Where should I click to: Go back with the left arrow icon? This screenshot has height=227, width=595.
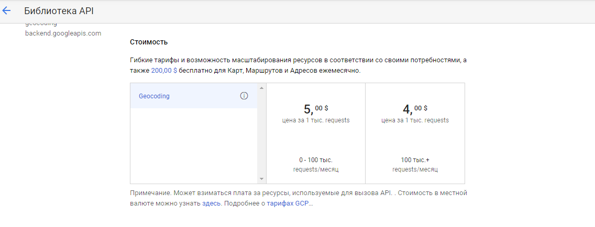coord(6,10)
